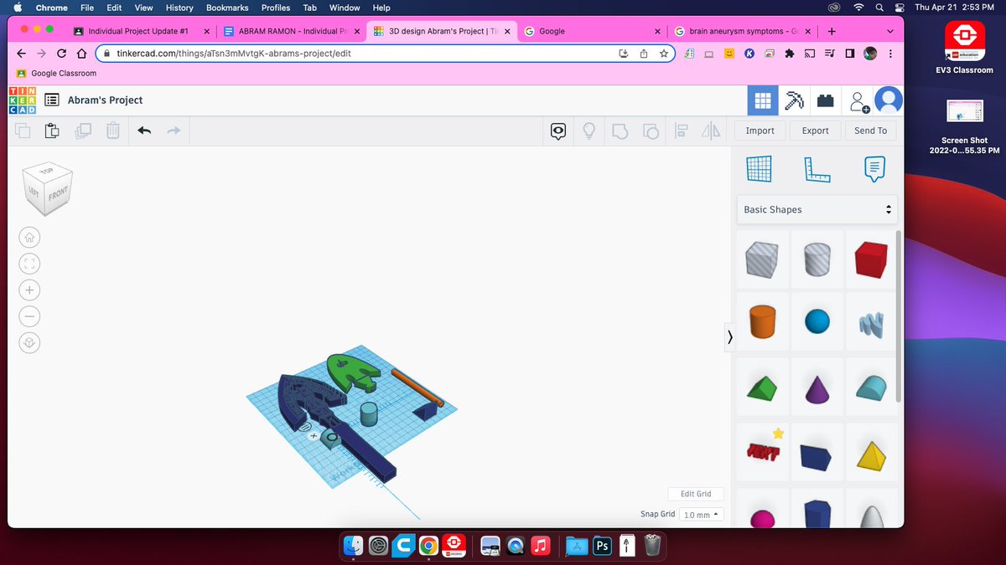Select the yellow Pyramid shape

pyautogui.click(x=871, y=452)
